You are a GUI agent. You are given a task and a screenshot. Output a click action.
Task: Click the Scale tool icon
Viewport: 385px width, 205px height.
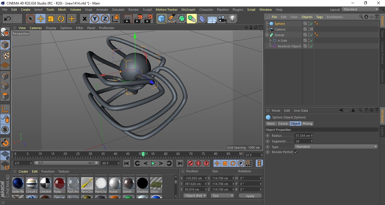tap(51, 19)
